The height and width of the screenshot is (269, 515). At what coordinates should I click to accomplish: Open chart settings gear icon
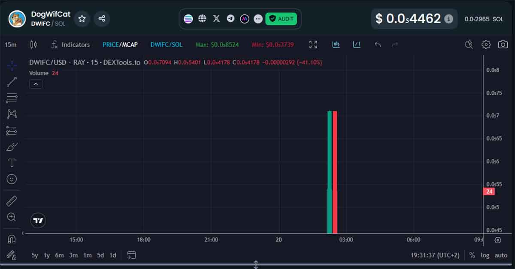point(486,45)
